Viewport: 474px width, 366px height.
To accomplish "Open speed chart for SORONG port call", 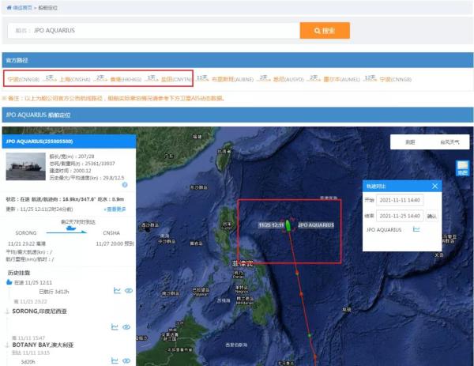I will point(115,327).
